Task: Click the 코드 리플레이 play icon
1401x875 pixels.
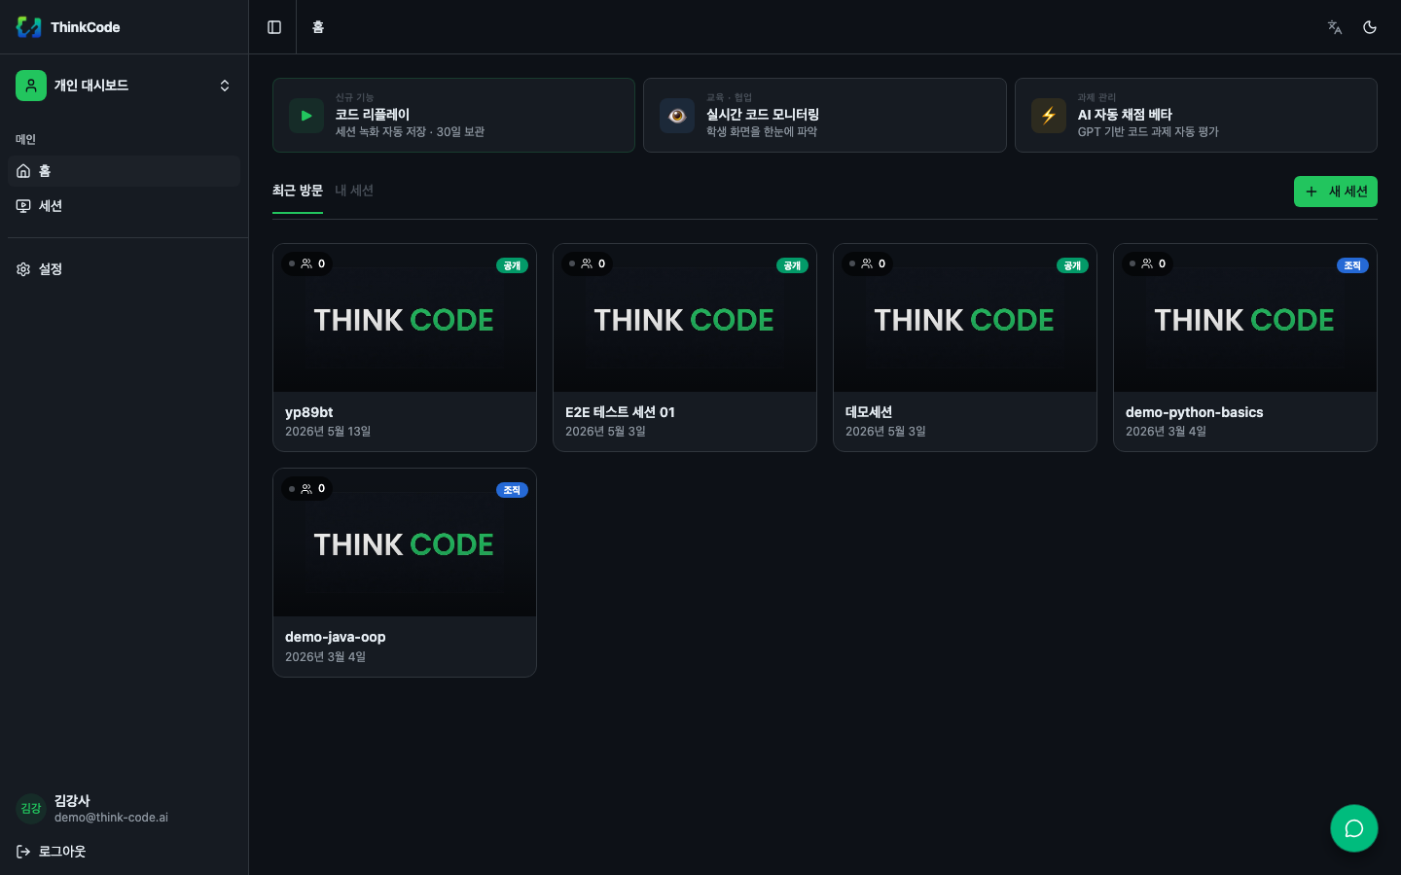Action: [x=306, y=116]
